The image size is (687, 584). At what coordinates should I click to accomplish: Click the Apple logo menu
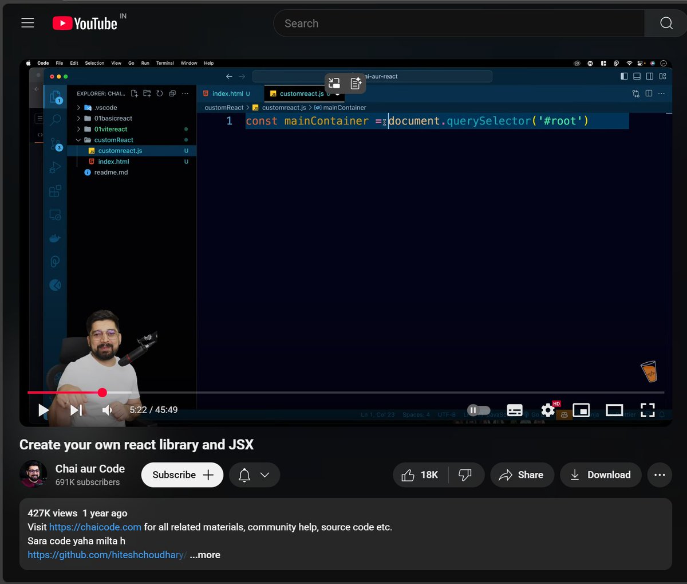click(x=29, y=63)
